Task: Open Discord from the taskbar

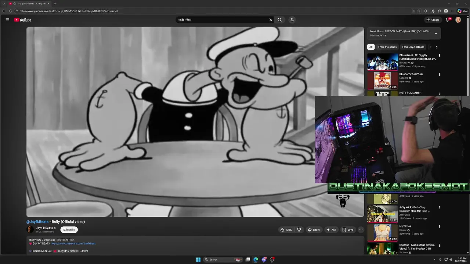Action: (264, 260)
